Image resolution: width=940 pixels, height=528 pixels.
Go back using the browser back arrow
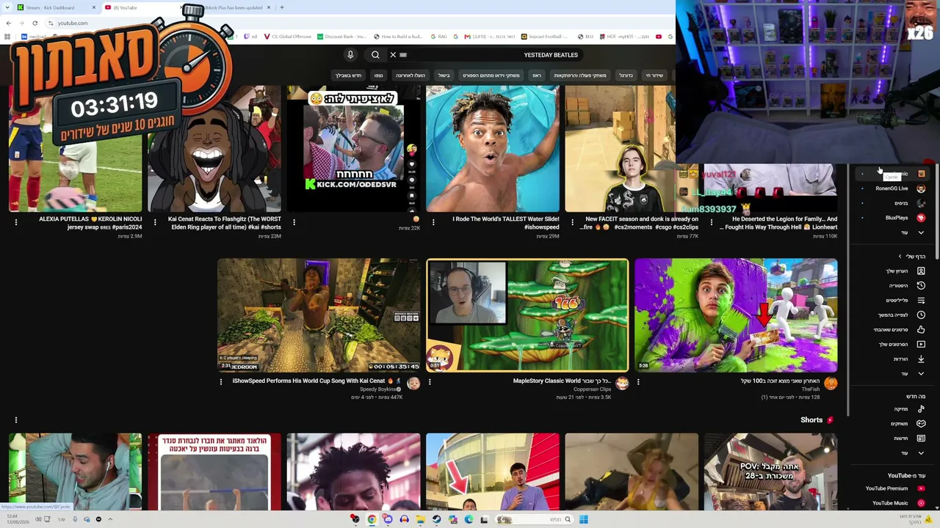(x=8, y=23)
